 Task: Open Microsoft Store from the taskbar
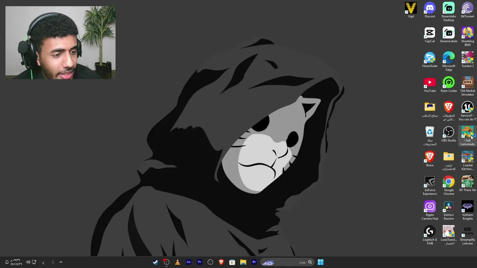(x=232, y=262)
